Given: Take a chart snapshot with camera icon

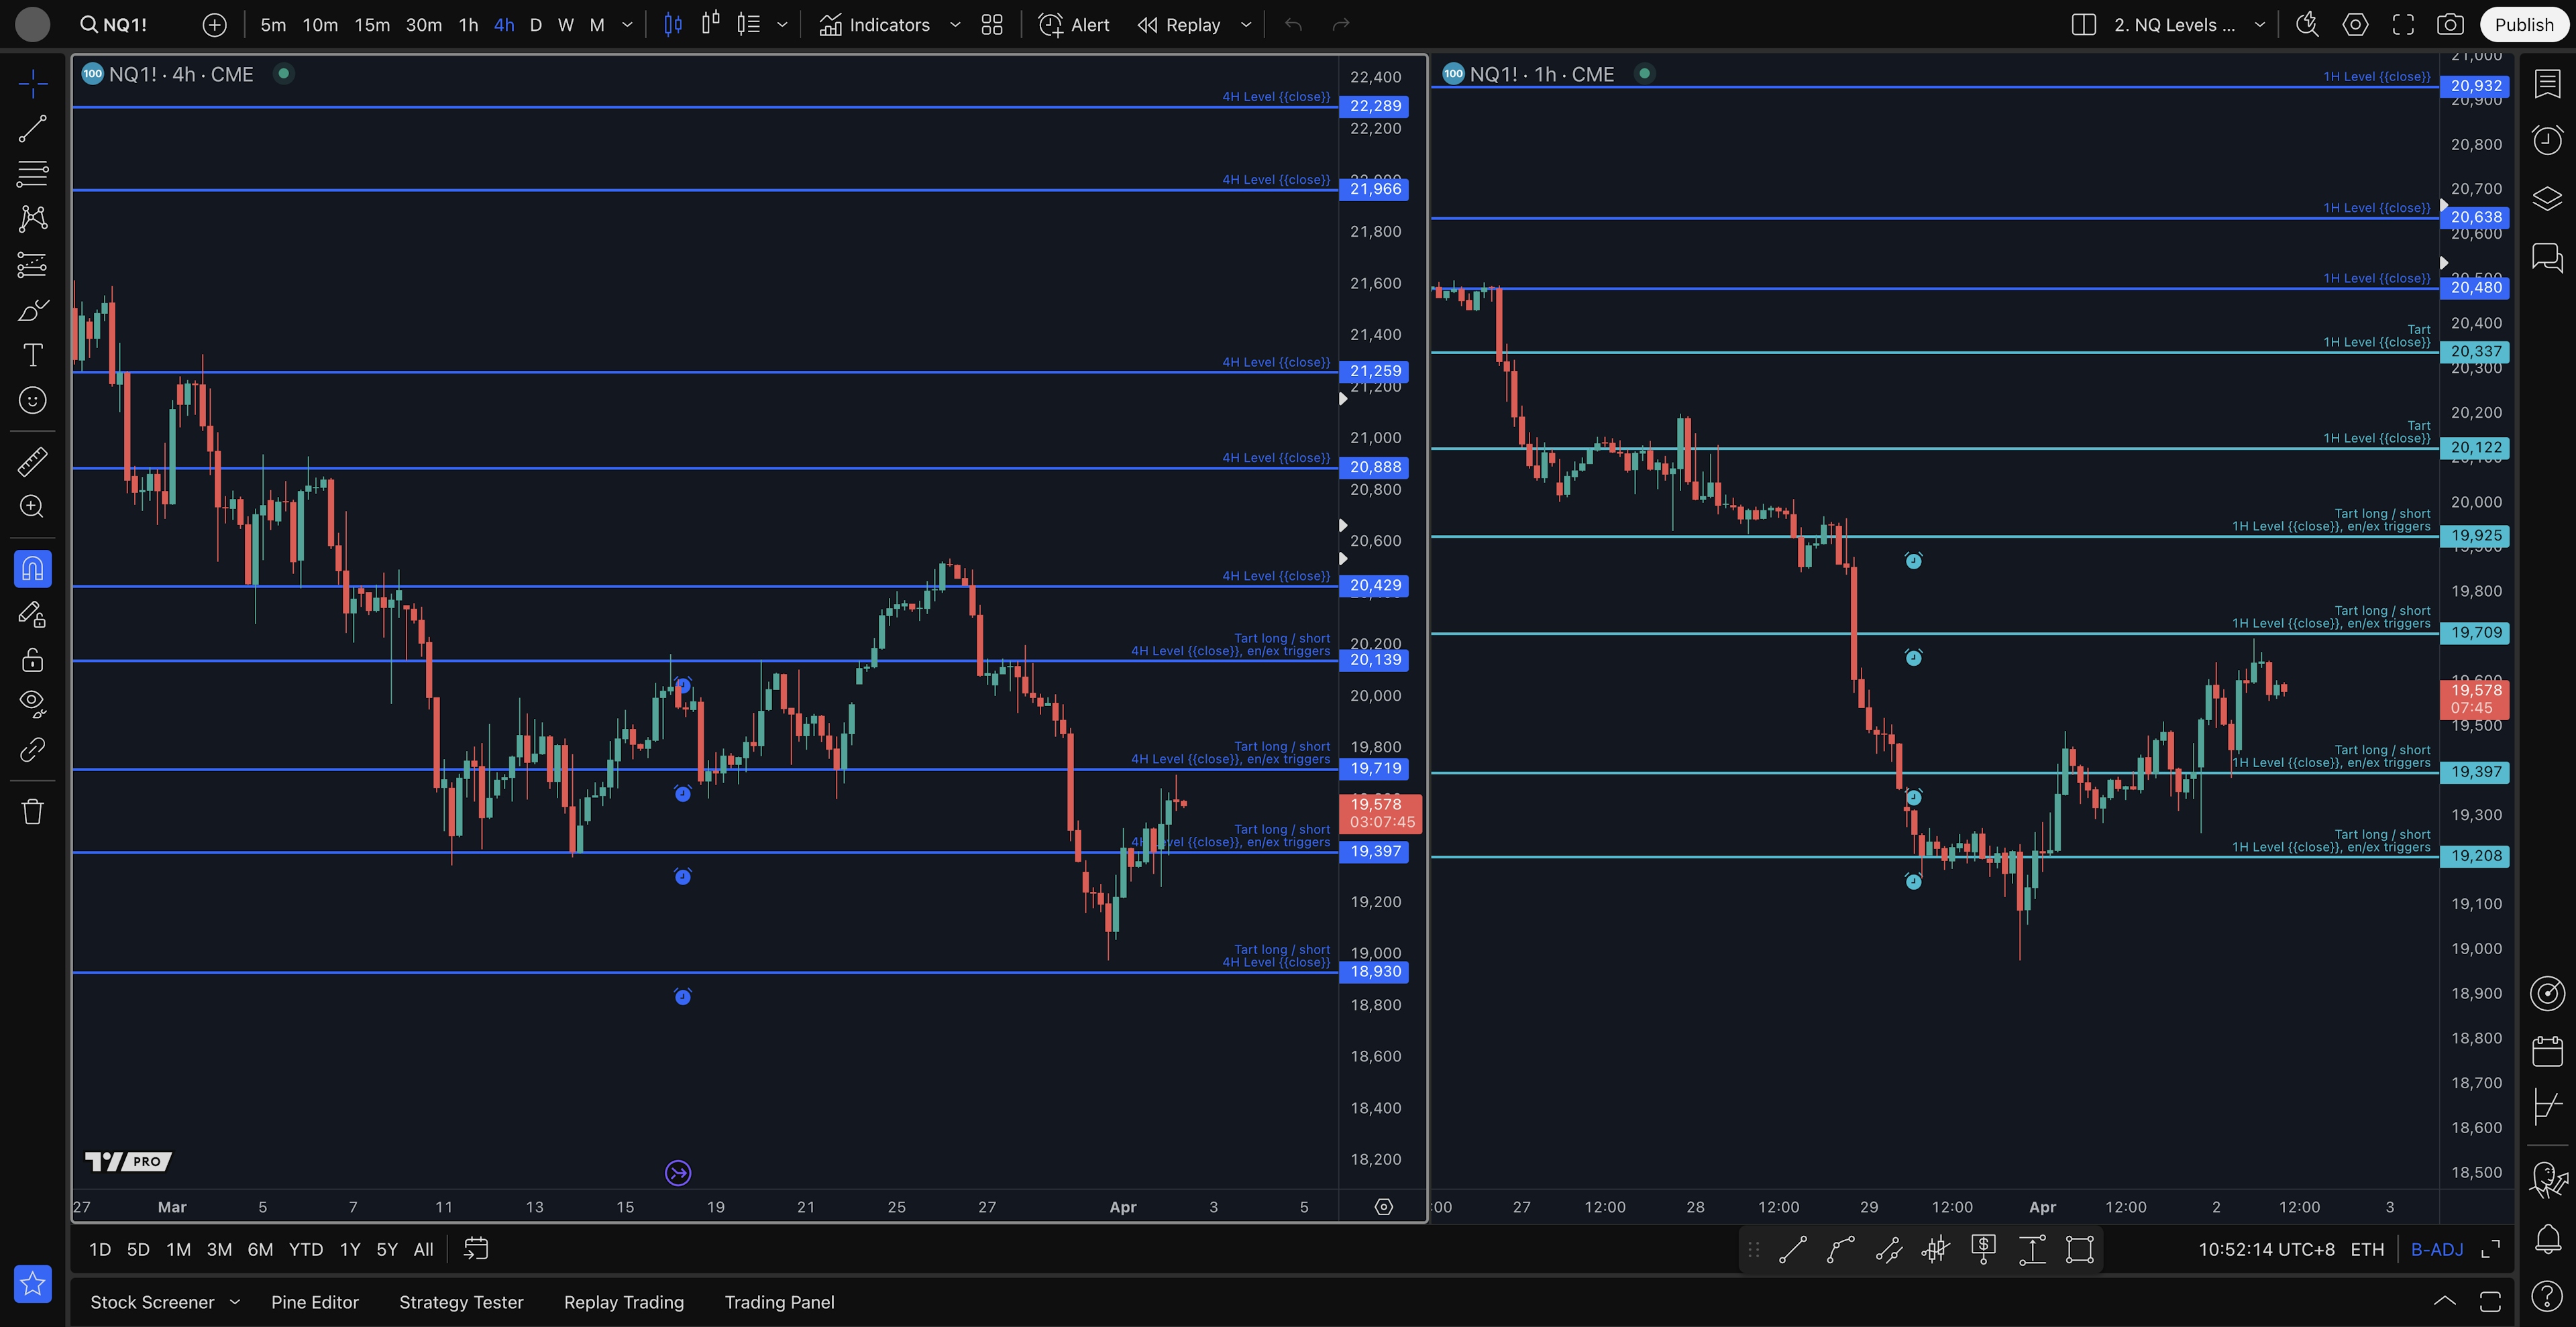Looking at the screenshot, I should coord(2450,25).
